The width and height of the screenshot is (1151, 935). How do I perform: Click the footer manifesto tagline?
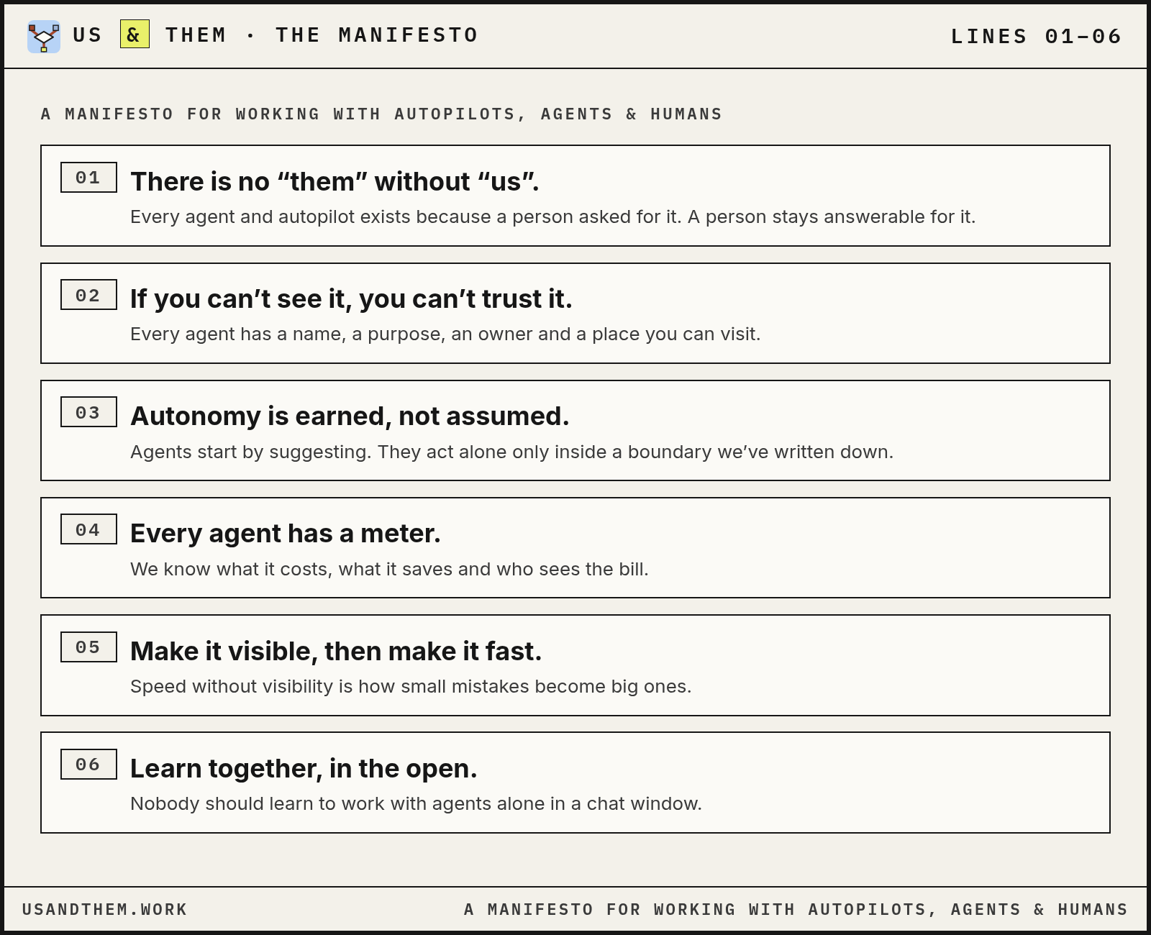tap(796, 910)
